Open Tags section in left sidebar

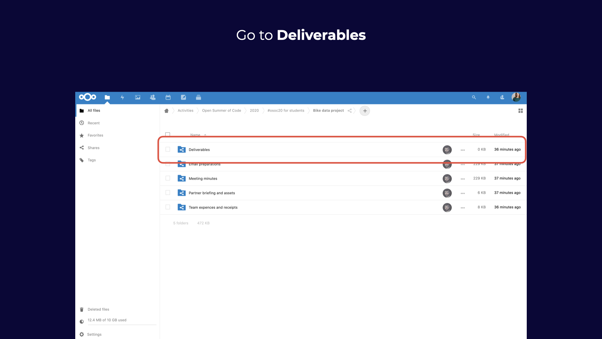[91, 160]
